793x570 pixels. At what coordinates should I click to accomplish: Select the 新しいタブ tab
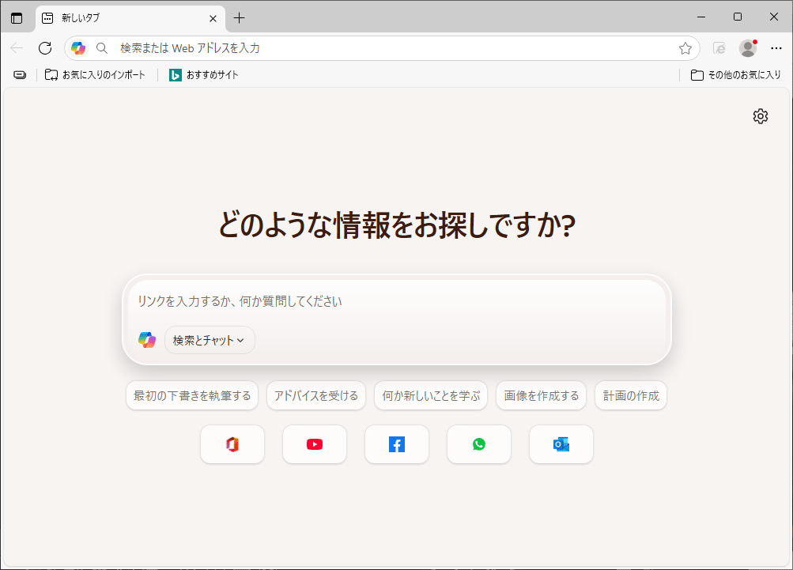pyautogui.click(x=130, y=18)
